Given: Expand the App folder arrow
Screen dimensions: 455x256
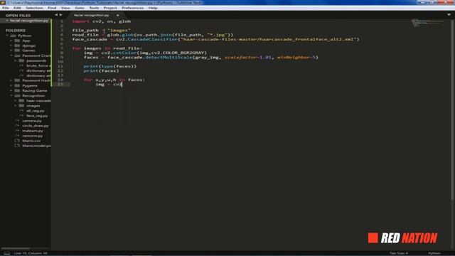Looking at the screenshot, I should tap(11, 41).
